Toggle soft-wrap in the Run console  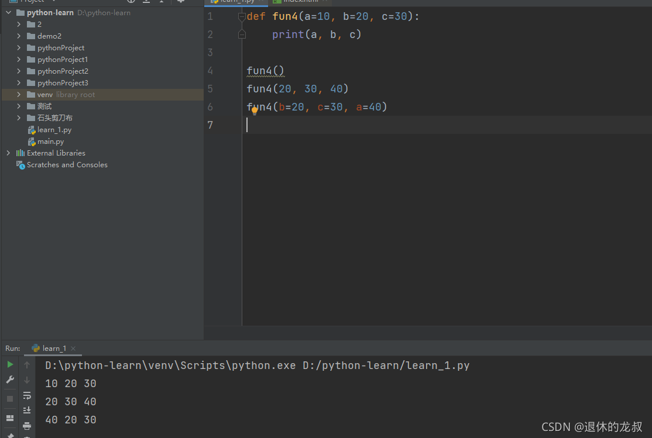[27, 395]
